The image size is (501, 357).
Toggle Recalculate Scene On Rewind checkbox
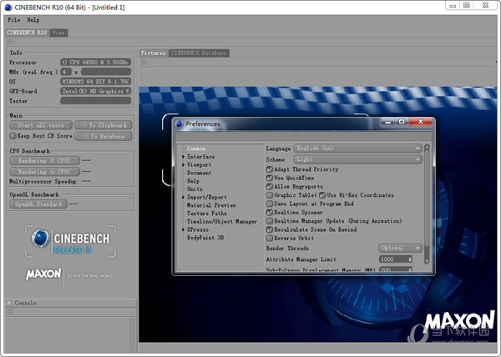(270, 229)
